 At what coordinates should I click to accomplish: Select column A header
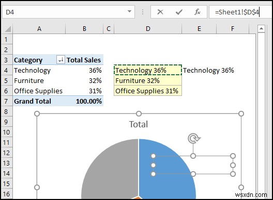coord(39,29)
